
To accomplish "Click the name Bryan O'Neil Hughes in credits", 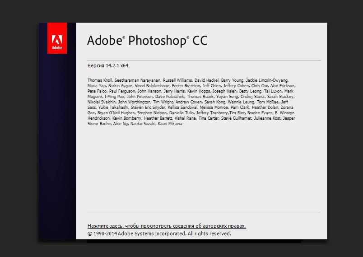I will click(x=116, y=113).
